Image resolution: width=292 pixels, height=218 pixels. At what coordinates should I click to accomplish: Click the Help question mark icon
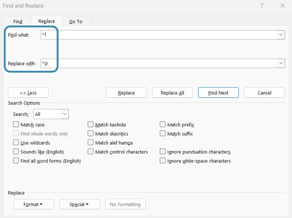tap(262, 6)
